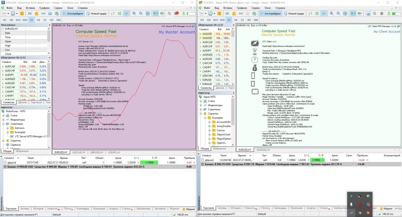Image resolution: width=402 pixels, height=217 pixels.
Task: Open the Сервис menu
Action: [58, 8]
